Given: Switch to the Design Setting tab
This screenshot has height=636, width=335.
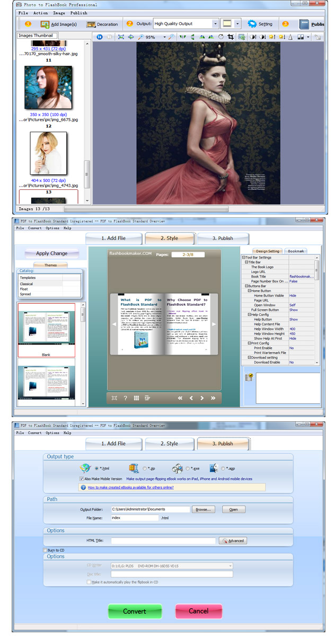Looking at the screenshot, I should pyautogui.click(x=267, y=251).
